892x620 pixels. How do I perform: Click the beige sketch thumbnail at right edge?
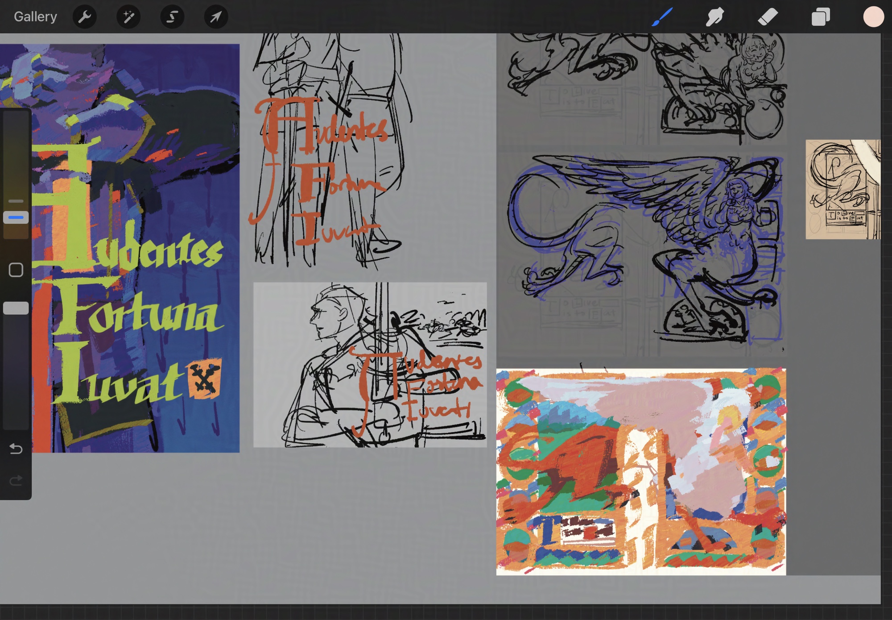click(x=842, y=189)
